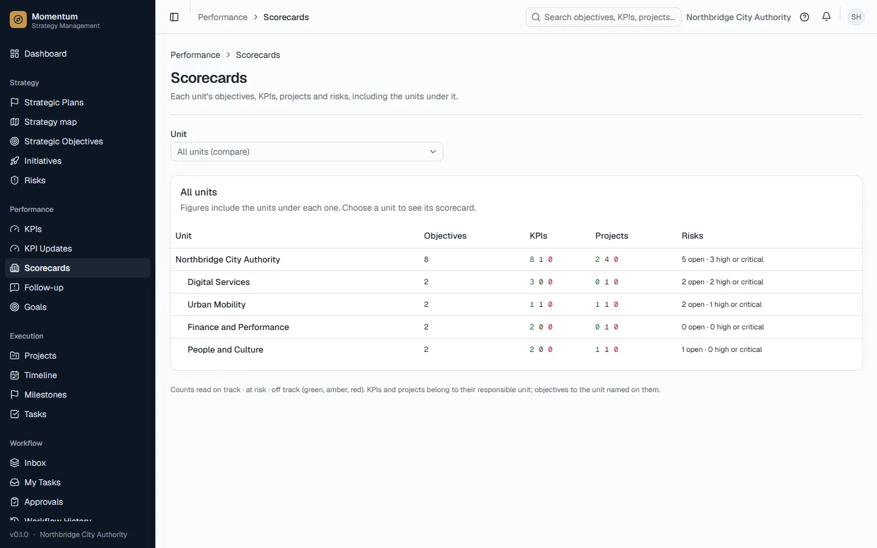This screenshot has height=548, width=877.
Task: Click the Strategy map icon
Action: [15, 122]
